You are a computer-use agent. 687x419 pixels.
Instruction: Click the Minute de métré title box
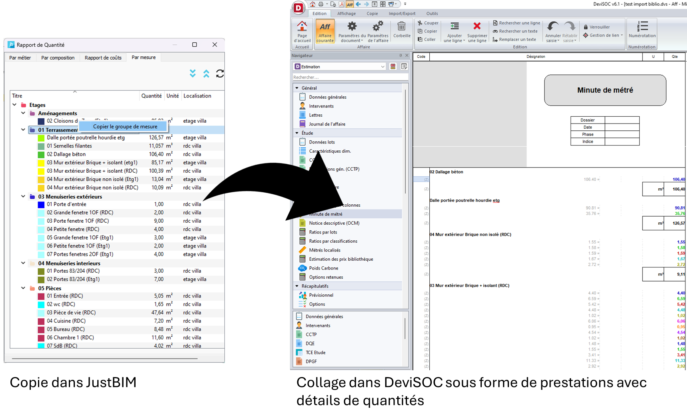[x=605, y=90]
